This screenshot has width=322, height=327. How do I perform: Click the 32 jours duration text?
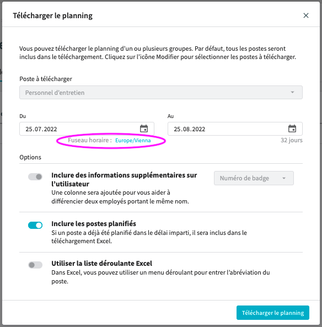291,140
